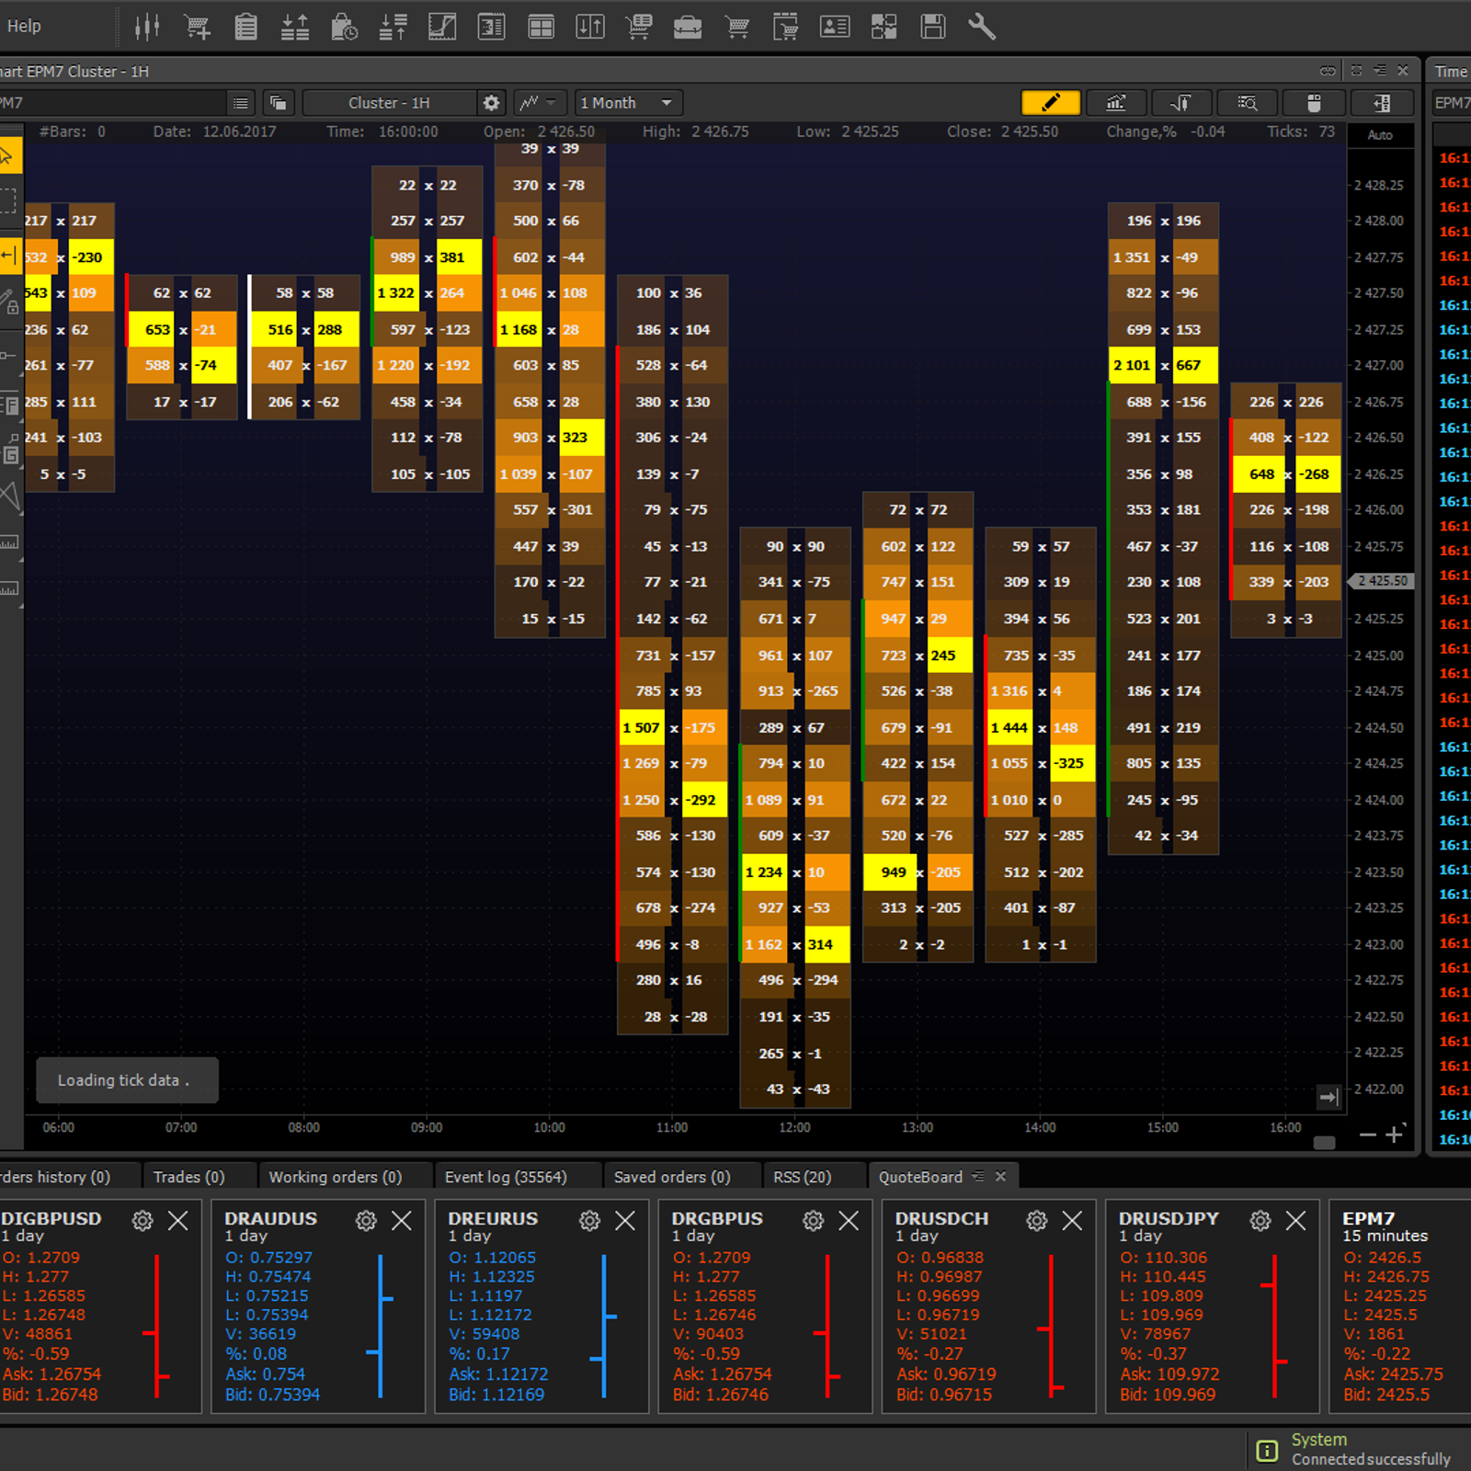The image size is (1471, 1471).
Task: Open the line chart panel icon
Action: [442, 27]
